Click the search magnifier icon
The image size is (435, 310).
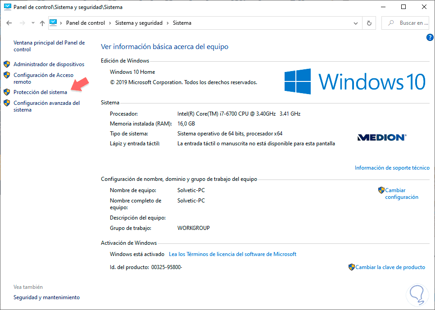[x=391, y=23]
